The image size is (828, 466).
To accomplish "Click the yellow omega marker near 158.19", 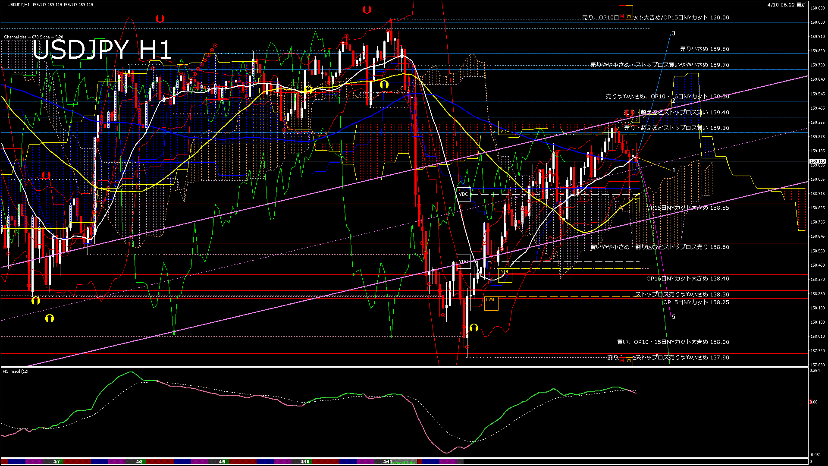I will (50, 318).
